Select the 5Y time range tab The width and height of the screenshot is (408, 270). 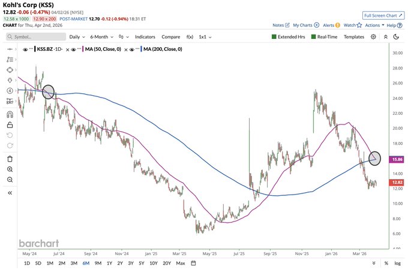[x=141, y=263]
